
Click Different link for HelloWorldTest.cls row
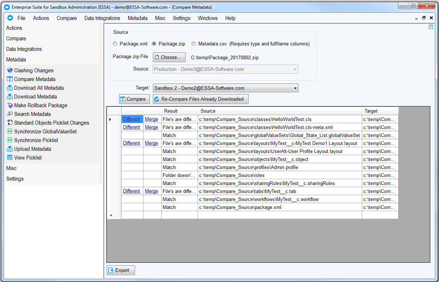pyautogui.click(x=131, y=119)
